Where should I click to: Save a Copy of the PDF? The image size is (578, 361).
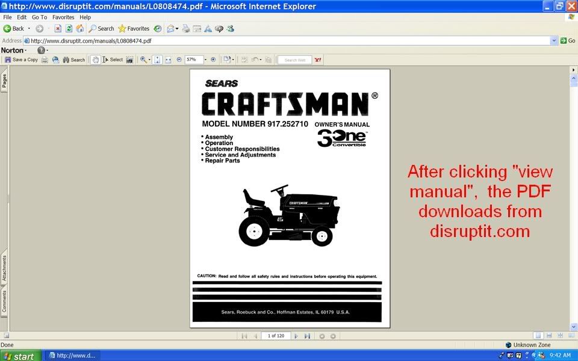point(22,60)
